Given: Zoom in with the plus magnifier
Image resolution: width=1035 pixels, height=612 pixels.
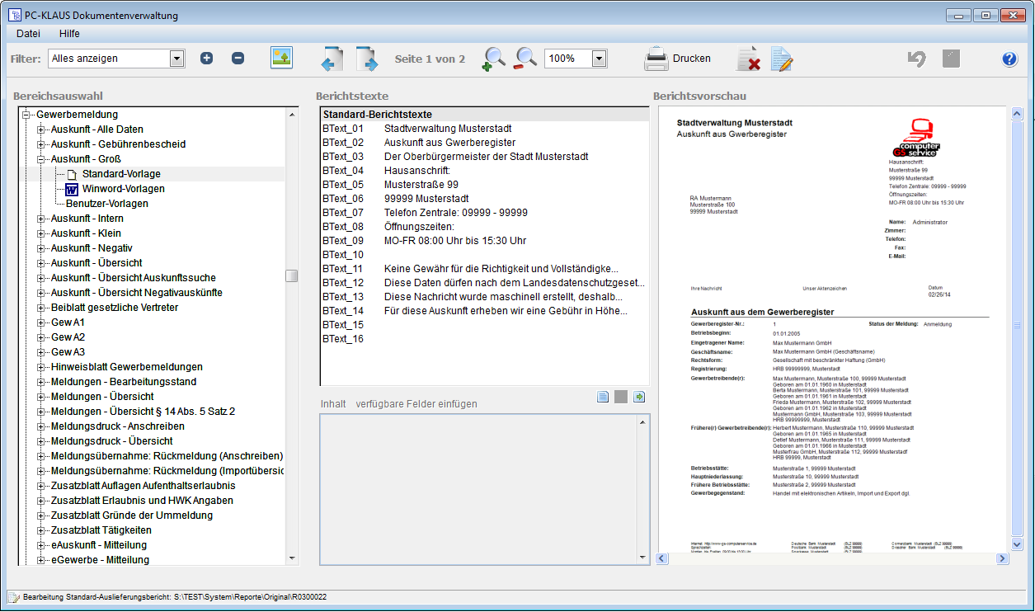Looking at the screenshot, I should point(493,59).
